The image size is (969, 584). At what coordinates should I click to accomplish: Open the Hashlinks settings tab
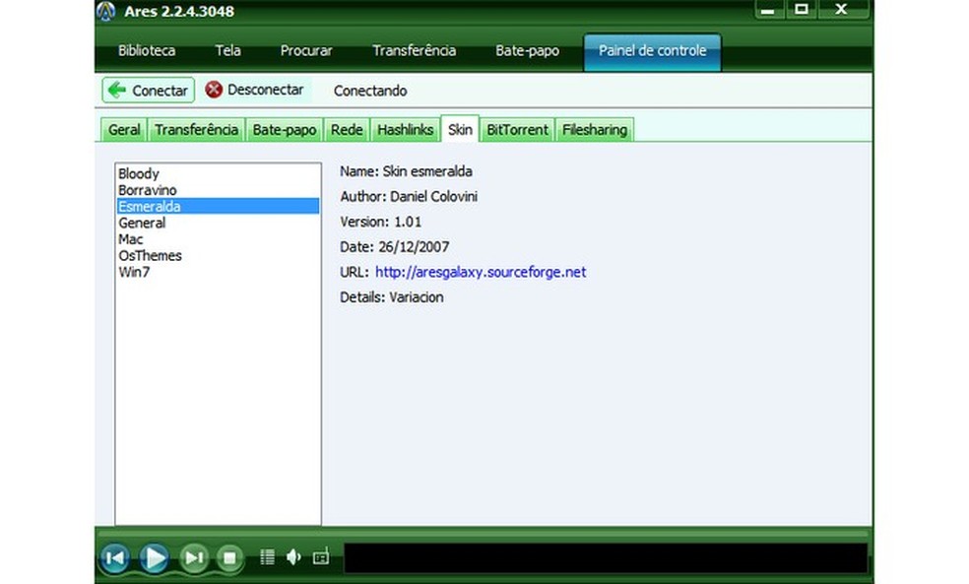(406, 130)
